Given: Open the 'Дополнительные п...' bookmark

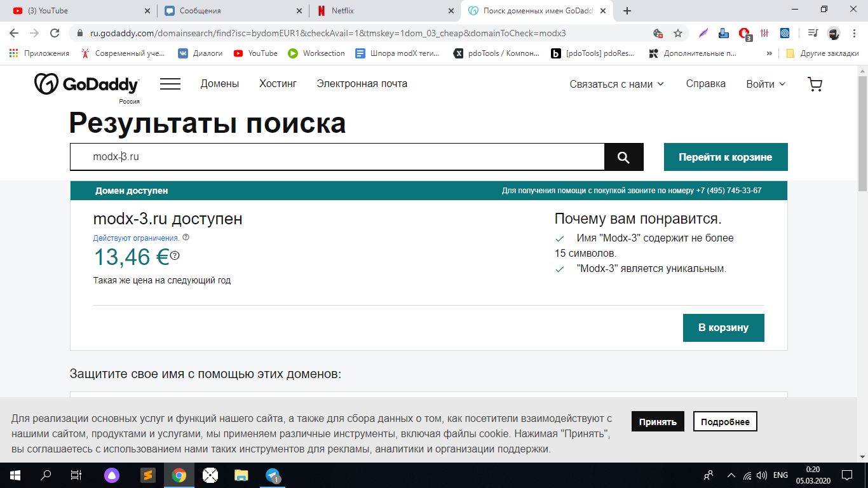Looking at the screenshot, I should pos(693,53).
